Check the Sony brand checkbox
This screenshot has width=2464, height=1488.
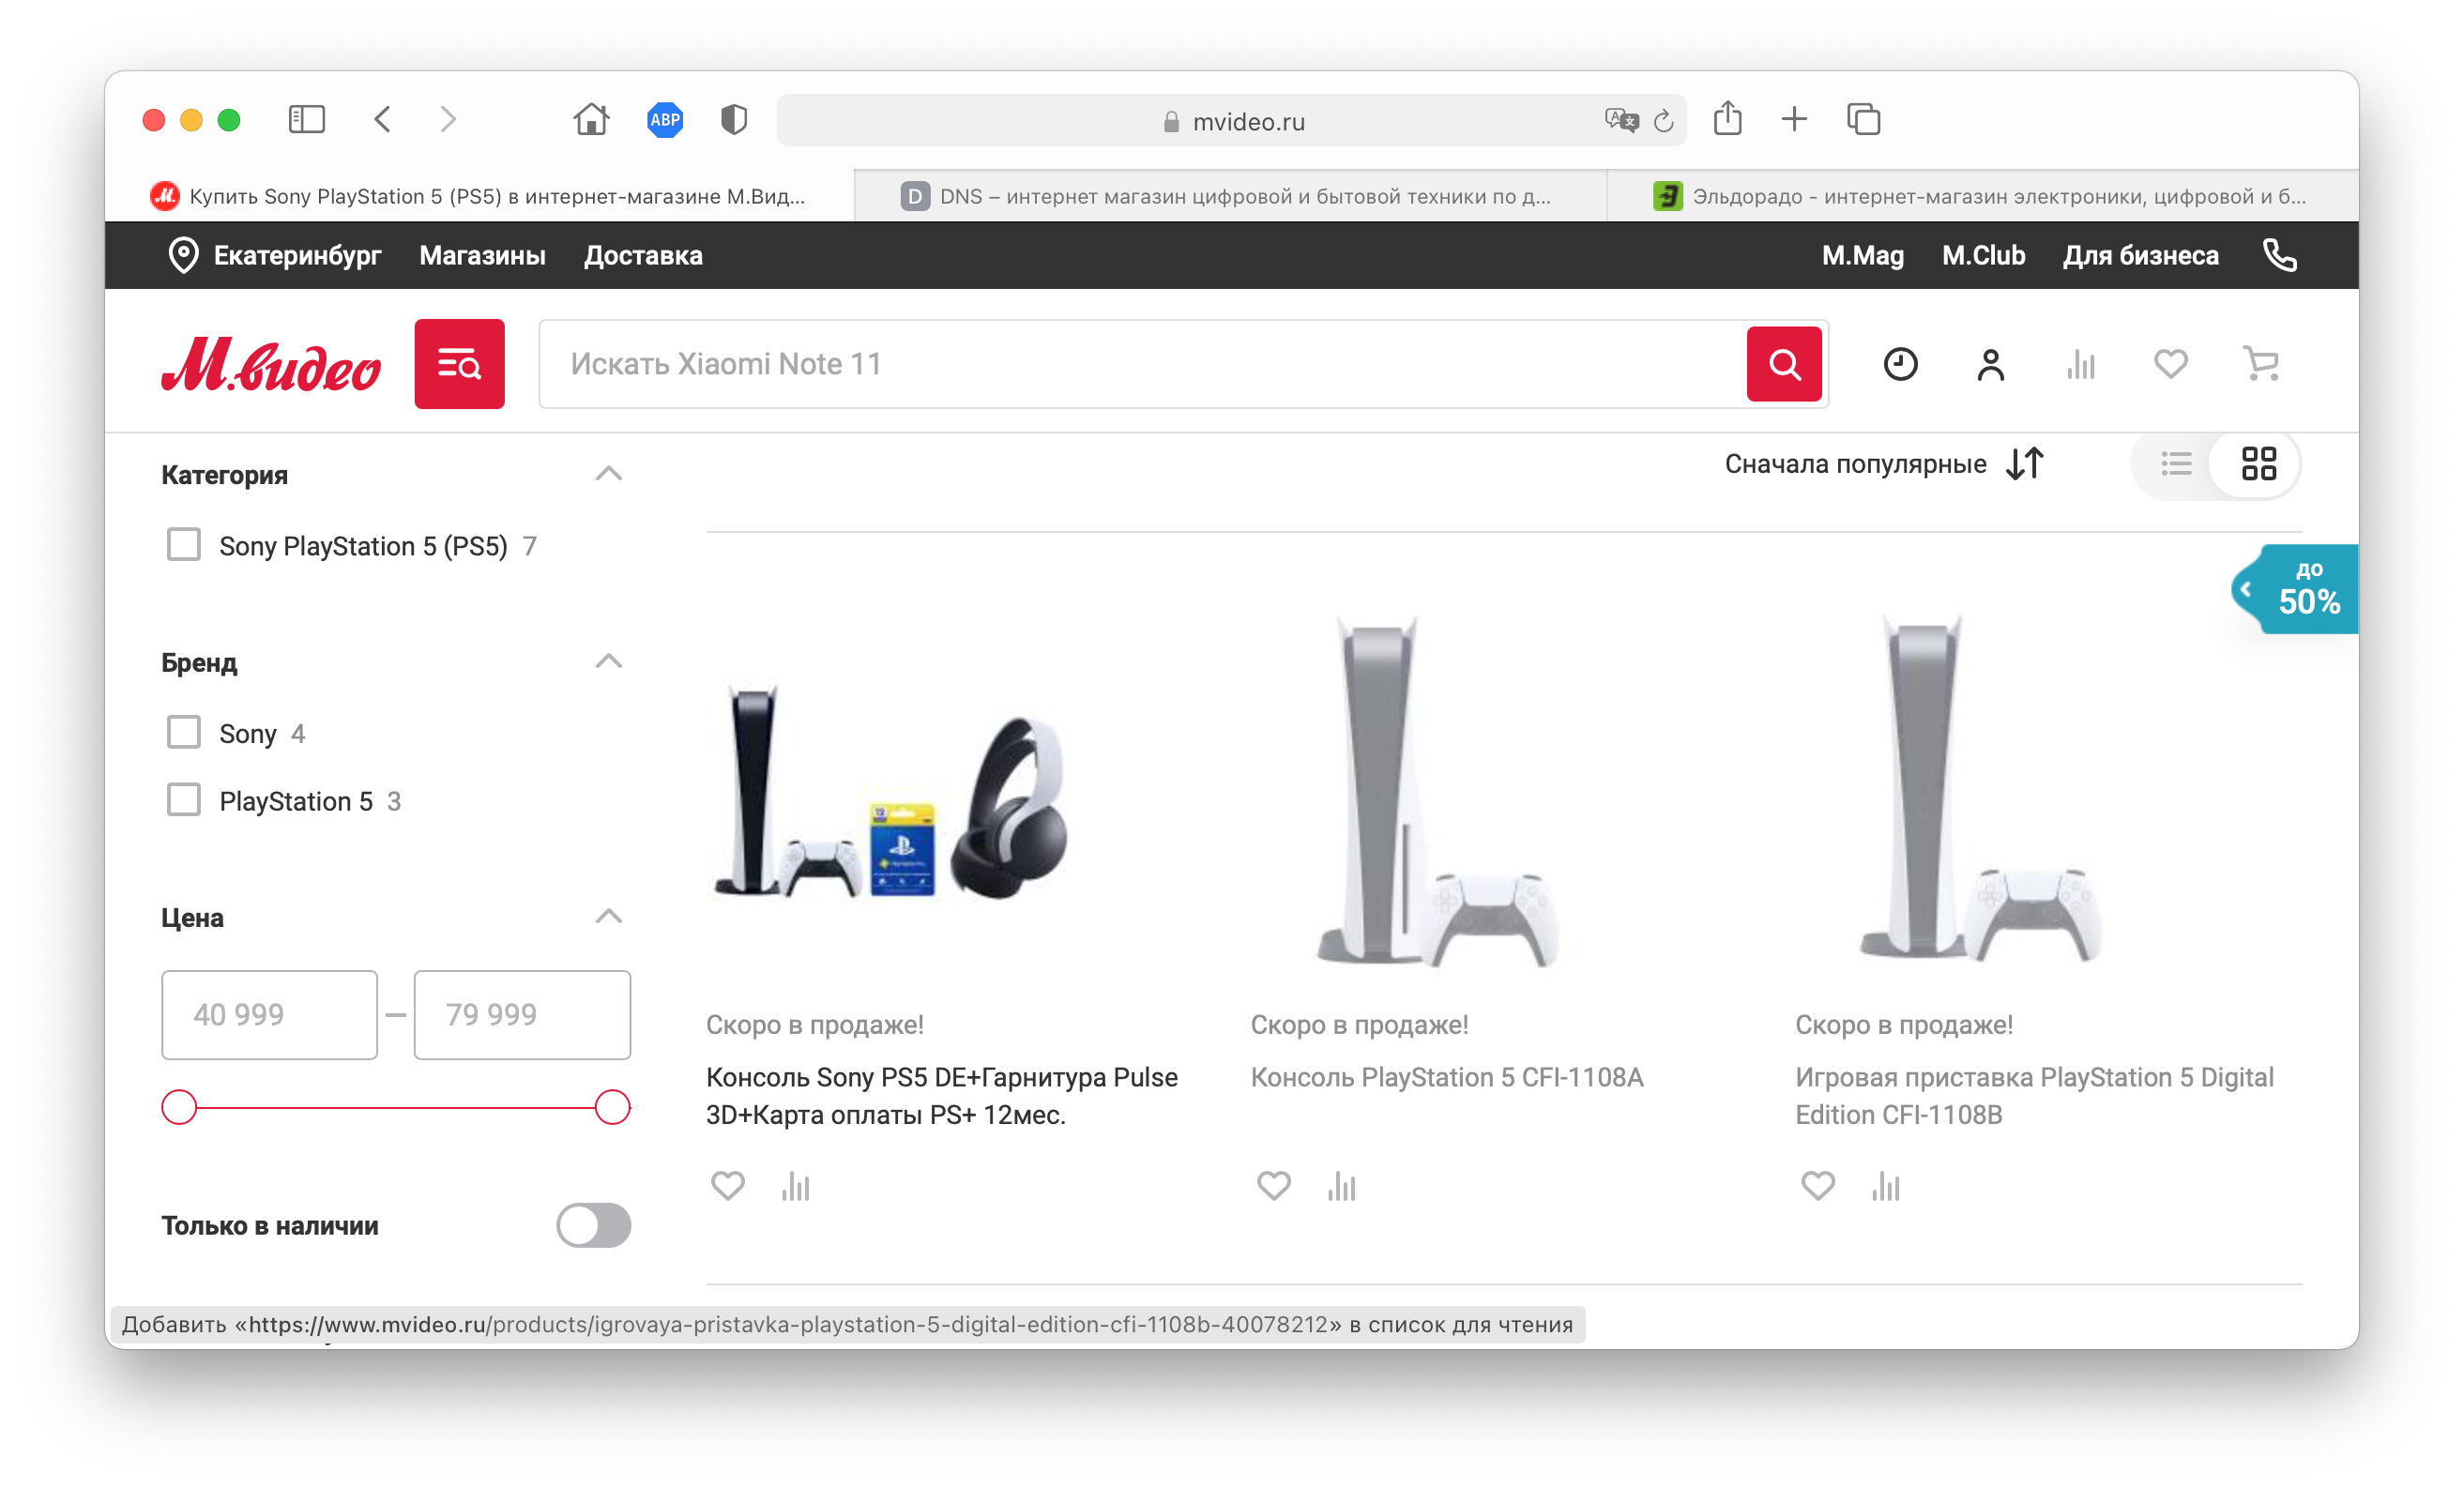pyautogui.click(x=184, y=732)
